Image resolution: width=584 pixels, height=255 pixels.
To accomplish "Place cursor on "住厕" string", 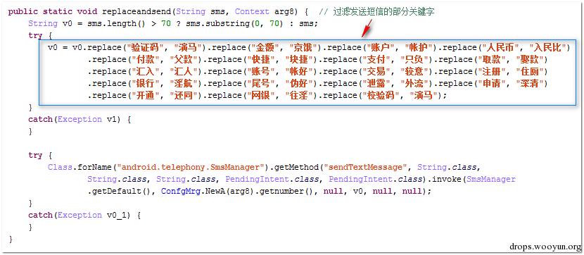I will 531,71.
